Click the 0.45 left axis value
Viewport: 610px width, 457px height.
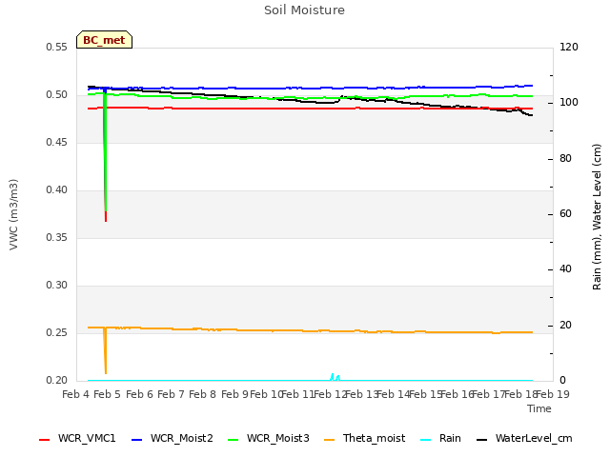click(x=57, y=142)
